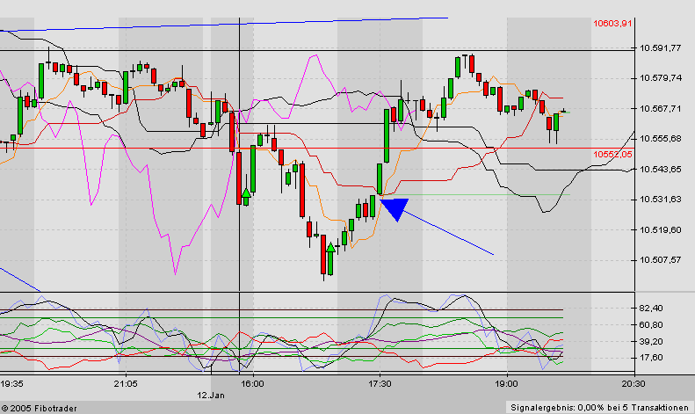Click the 19:00 time axis label
The image size is (695, 414).
[x=506, y=383]
